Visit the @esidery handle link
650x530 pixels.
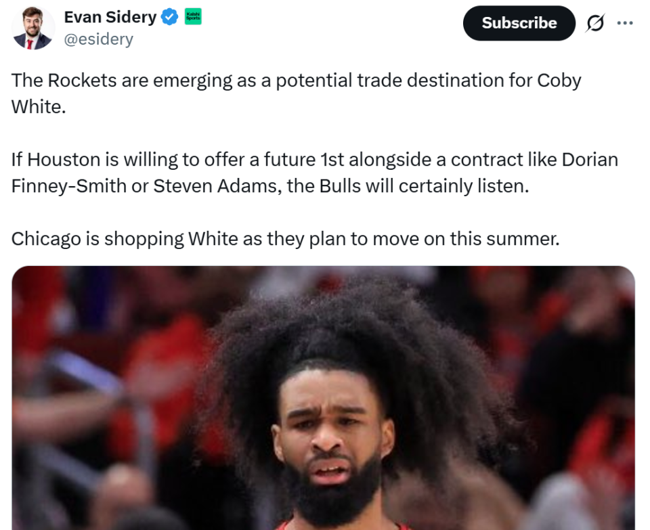[99, 39]
